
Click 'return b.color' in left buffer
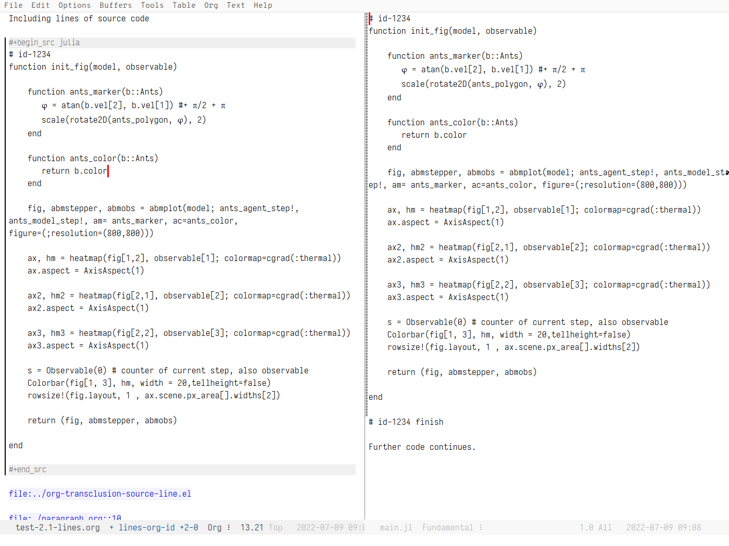74,171
